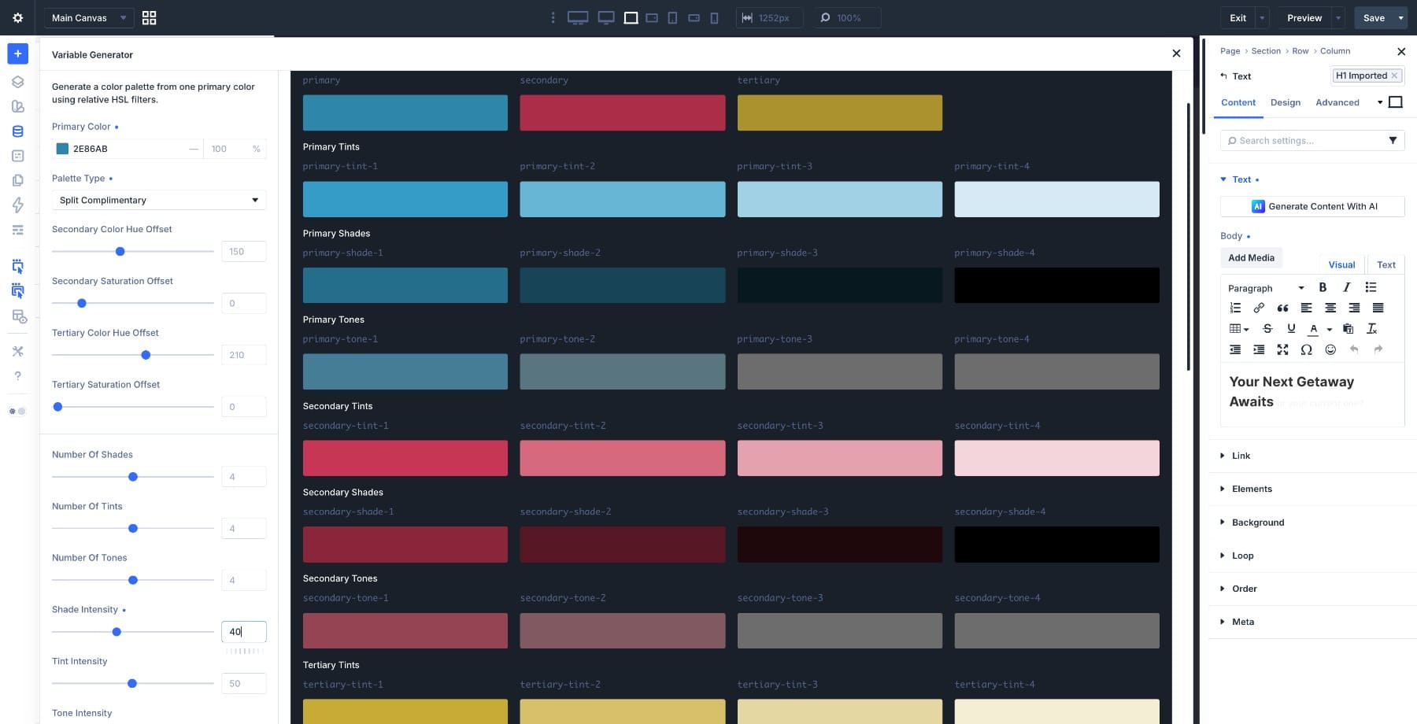1417x724 pixels.
Task: Toggle fullscreen editor icon
Action: (x=1282, y=349)
